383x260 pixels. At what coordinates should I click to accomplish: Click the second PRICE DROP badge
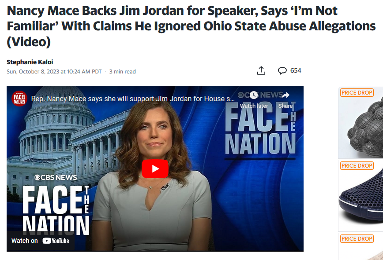357,166
